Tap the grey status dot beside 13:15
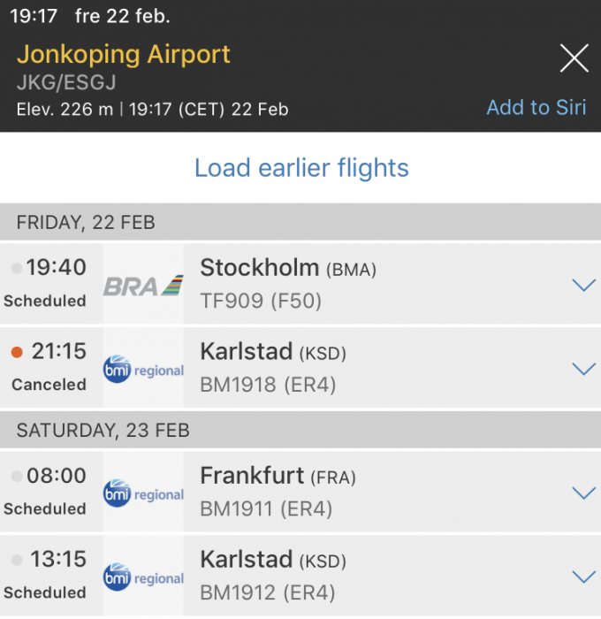 [x=16, y=561]
